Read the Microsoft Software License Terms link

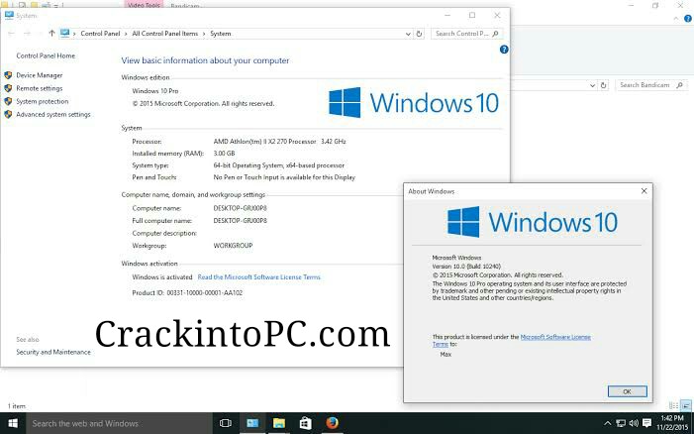click(x=259, y=277)
